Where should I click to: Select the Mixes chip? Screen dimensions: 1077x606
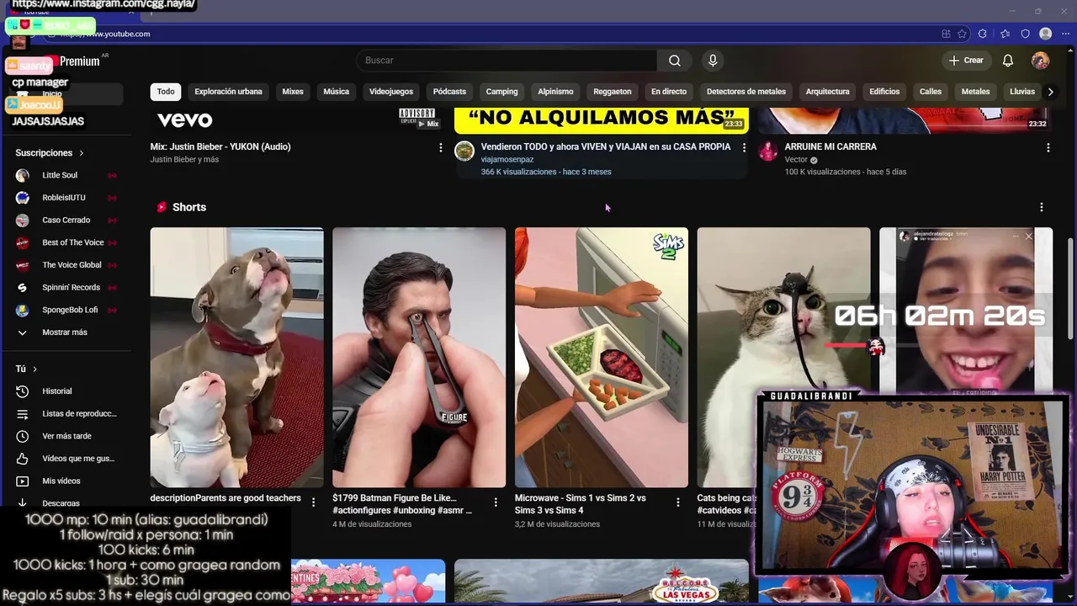(x=293, y=92)
